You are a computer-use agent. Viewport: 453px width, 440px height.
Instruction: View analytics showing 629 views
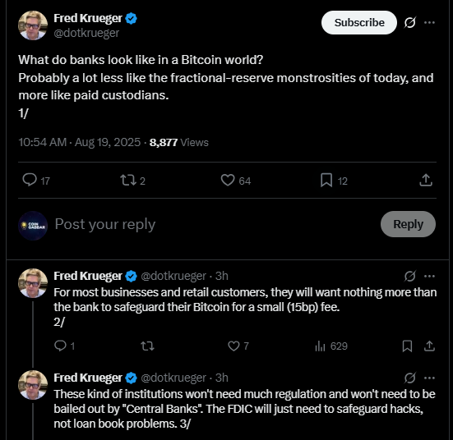click(x=331, y=346)
